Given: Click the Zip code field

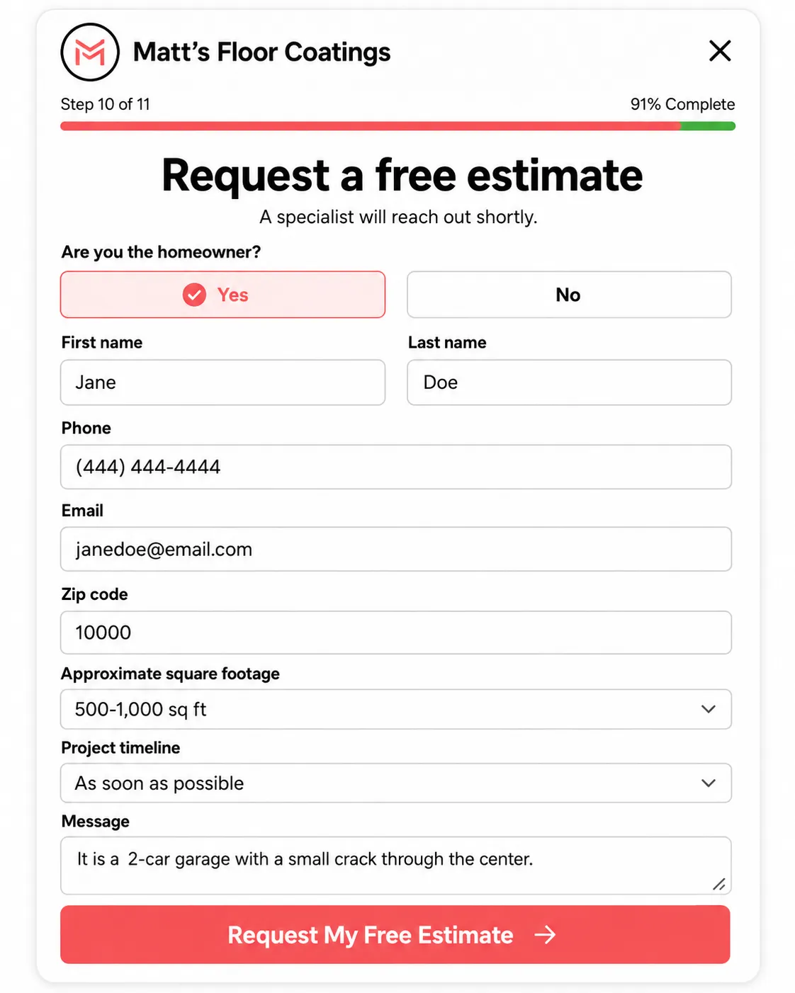Looking at the screenshot, I should [x=396, y=632].
